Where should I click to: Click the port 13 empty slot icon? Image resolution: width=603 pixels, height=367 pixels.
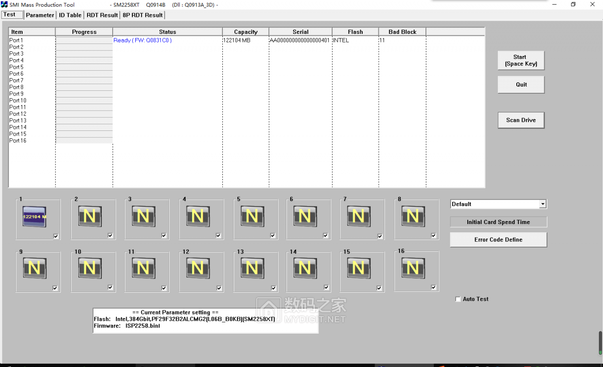pos(252,268)
